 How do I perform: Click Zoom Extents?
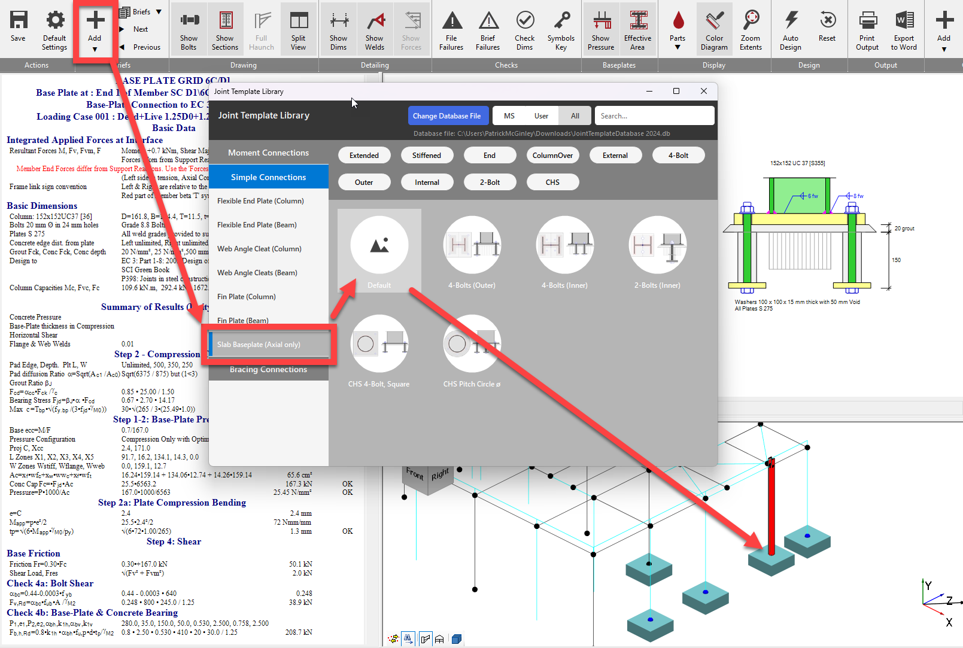[751, 30]
